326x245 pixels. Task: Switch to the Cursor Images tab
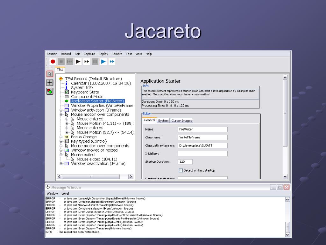[181, 121]
